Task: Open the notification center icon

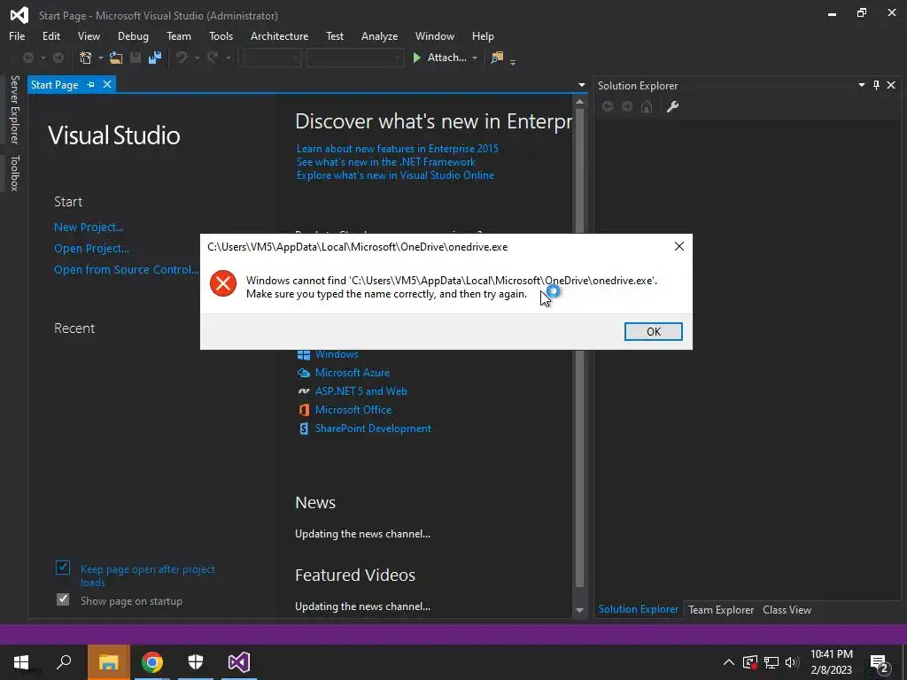Action: click(880, 662)
